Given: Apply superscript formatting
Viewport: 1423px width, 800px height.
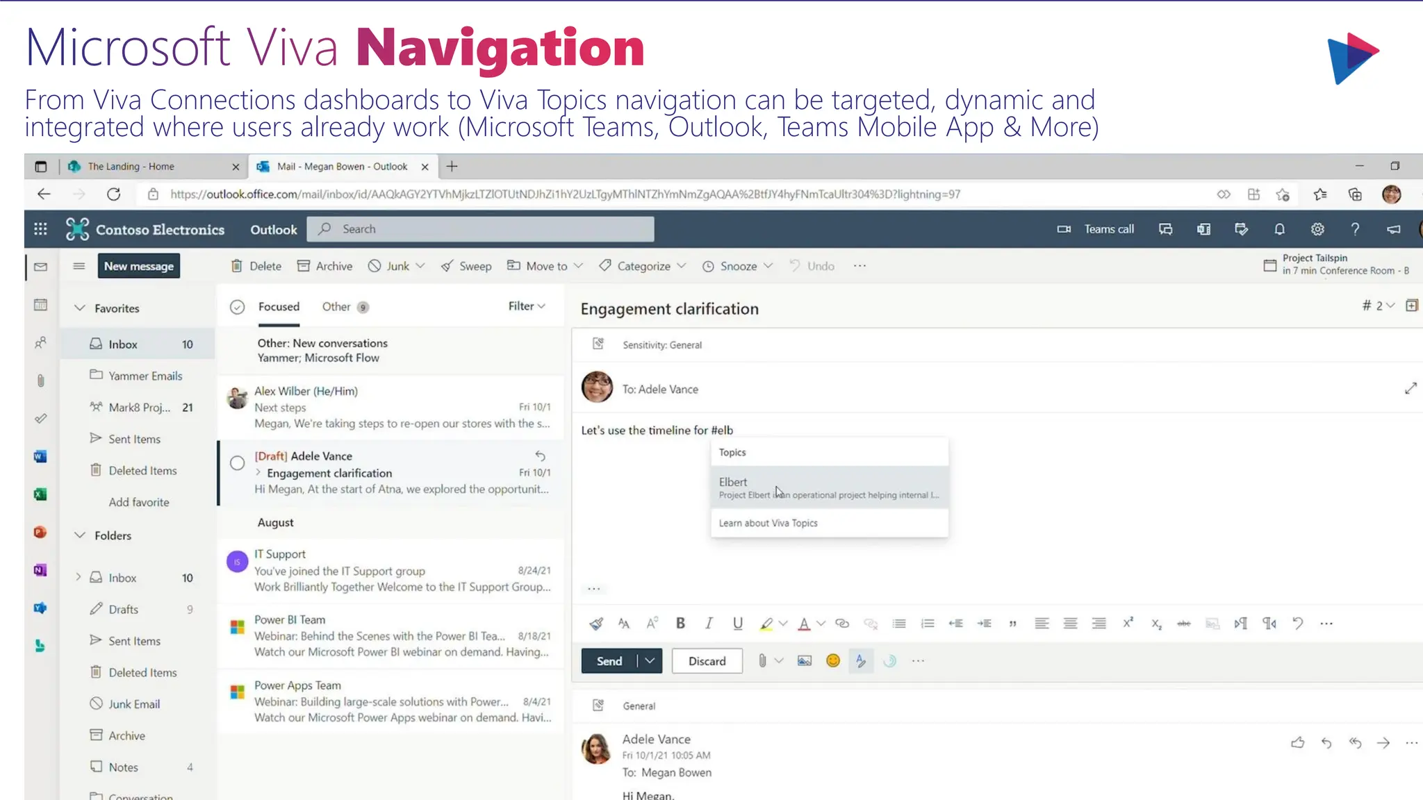Looking at the screenshot, I should click(x=1128, y=623).
